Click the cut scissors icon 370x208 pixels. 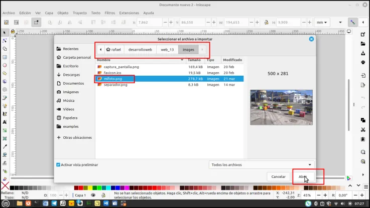click(363, 130)
